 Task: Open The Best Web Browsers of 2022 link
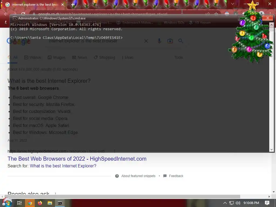(77, 159)
